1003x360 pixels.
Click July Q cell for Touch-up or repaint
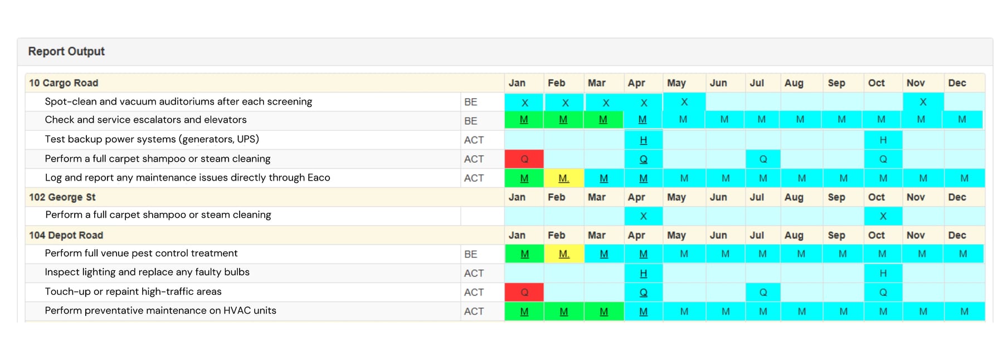(763, 292)
